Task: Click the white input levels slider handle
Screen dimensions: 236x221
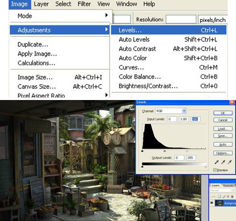Action: (x=187, y=150)
